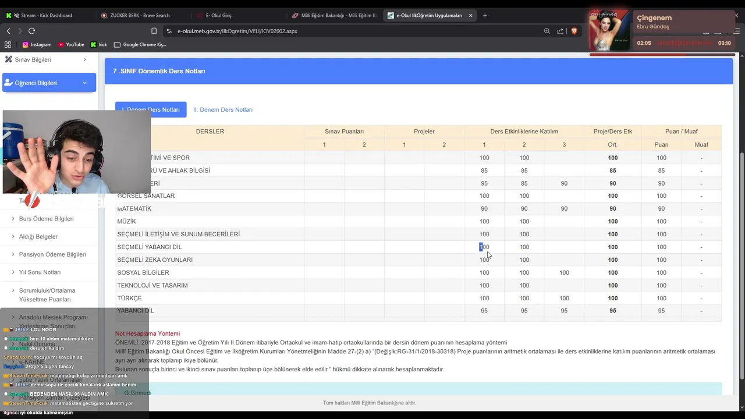Click Ders Etkinliklerine Katılım header

pyautogui.click(x=524, y=132)
